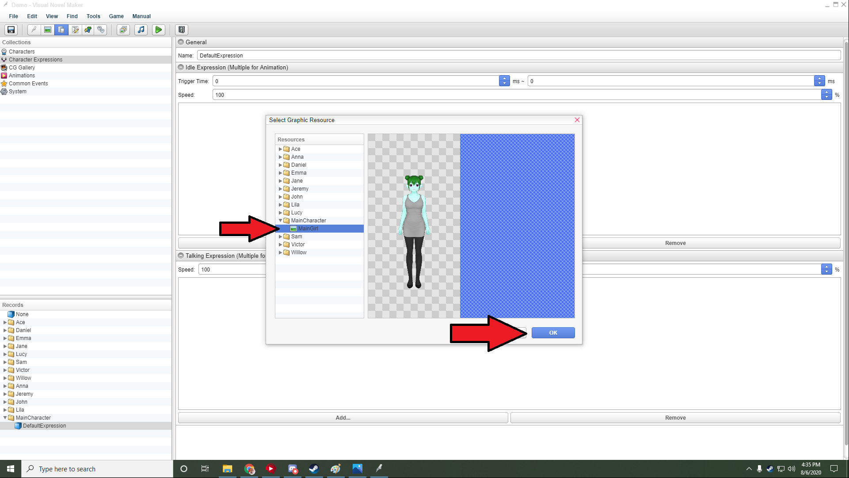Collapse the Idle Expression section

click(x=181, y=67)
